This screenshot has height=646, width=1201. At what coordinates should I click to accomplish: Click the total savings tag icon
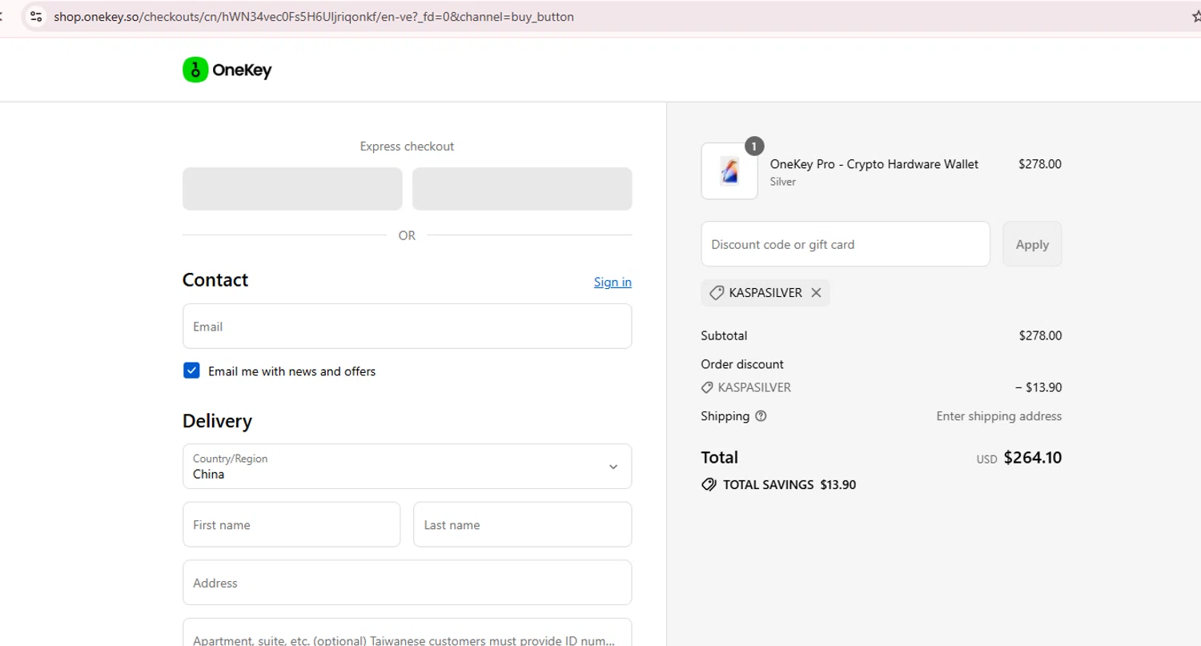point(709,484)
